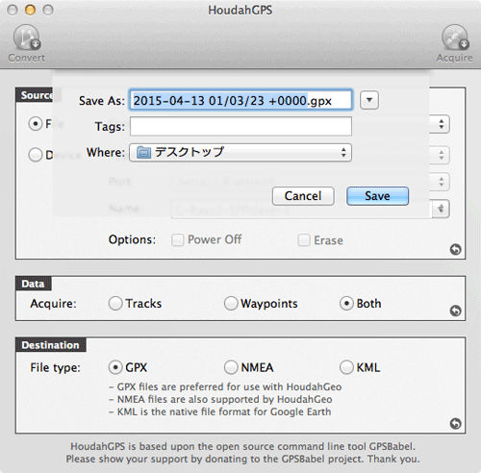Choose Waypoints for Acquire
The image size is (481, 473).
[x=231, y=303]
